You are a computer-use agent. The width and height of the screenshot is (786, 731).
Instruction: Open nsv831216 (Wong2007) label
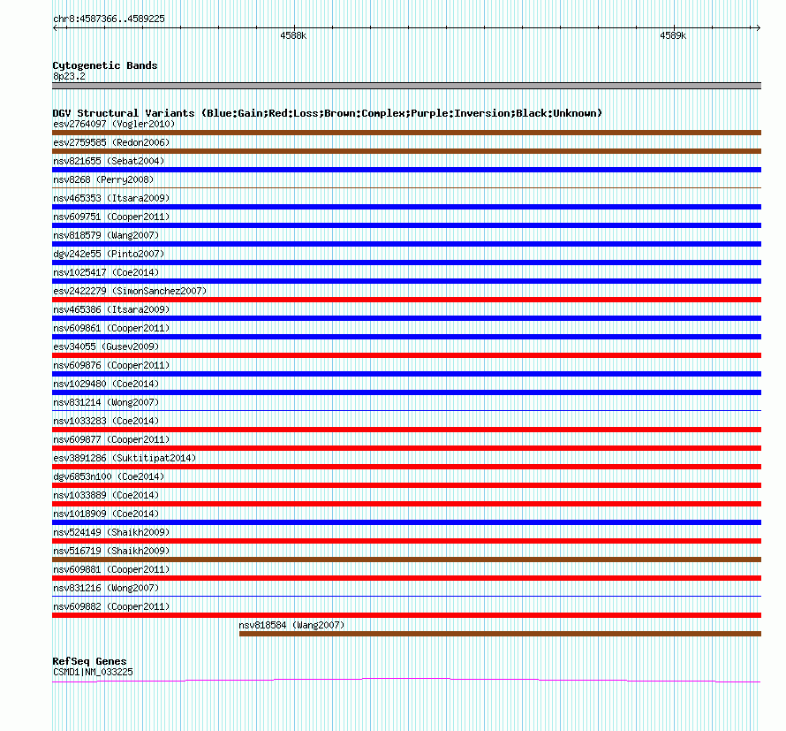point(106,588)
